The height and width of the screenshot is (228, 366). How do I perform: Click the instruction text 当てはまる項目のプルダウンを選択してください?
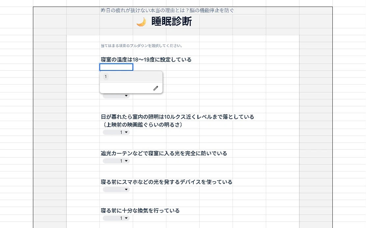tap(141, 46)
